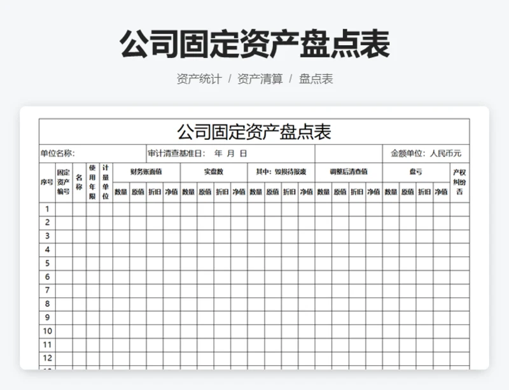Click 折旧 under 财务账面值
The width and height of the screenshot is (509, 390).
point(155,192)
